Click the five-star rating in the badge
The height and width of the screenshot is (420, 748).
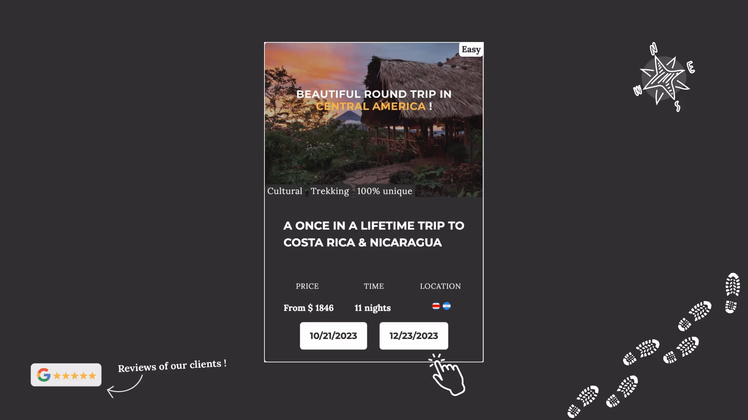tap(75, 376)
